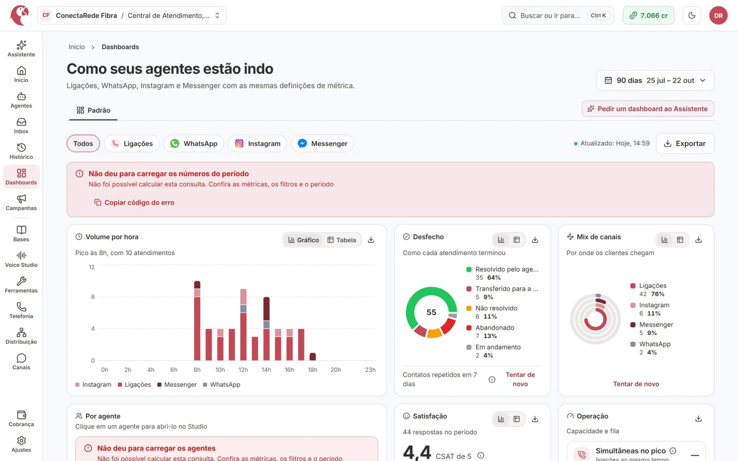This screenshot has height=461, width=738.
Task: Open the DR user avatar menu
Action: coord(718,15)
